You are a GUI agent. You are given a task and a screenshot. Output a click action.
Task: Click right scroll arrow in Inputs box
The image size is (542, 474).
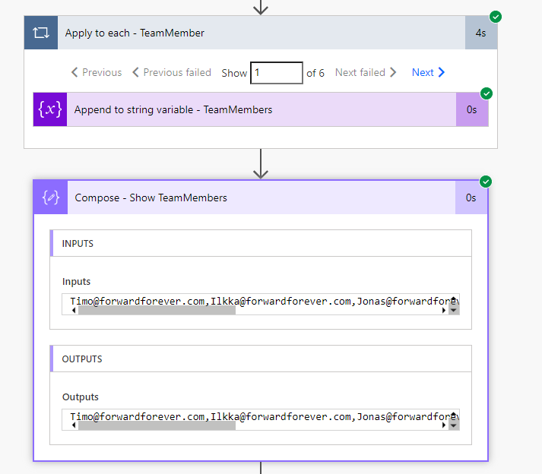coord(444,310)
